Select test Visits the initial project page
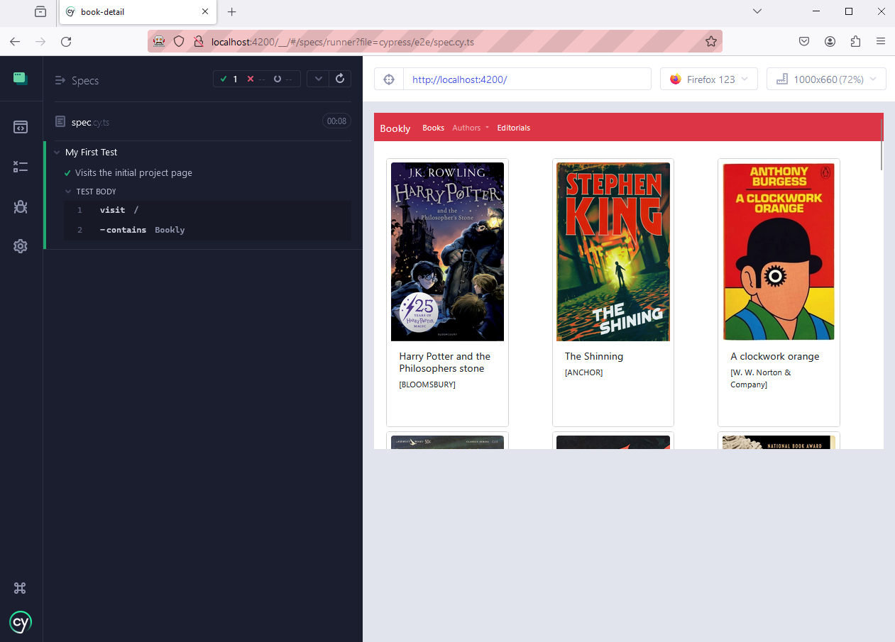The image size is (895, 642). 133,173
